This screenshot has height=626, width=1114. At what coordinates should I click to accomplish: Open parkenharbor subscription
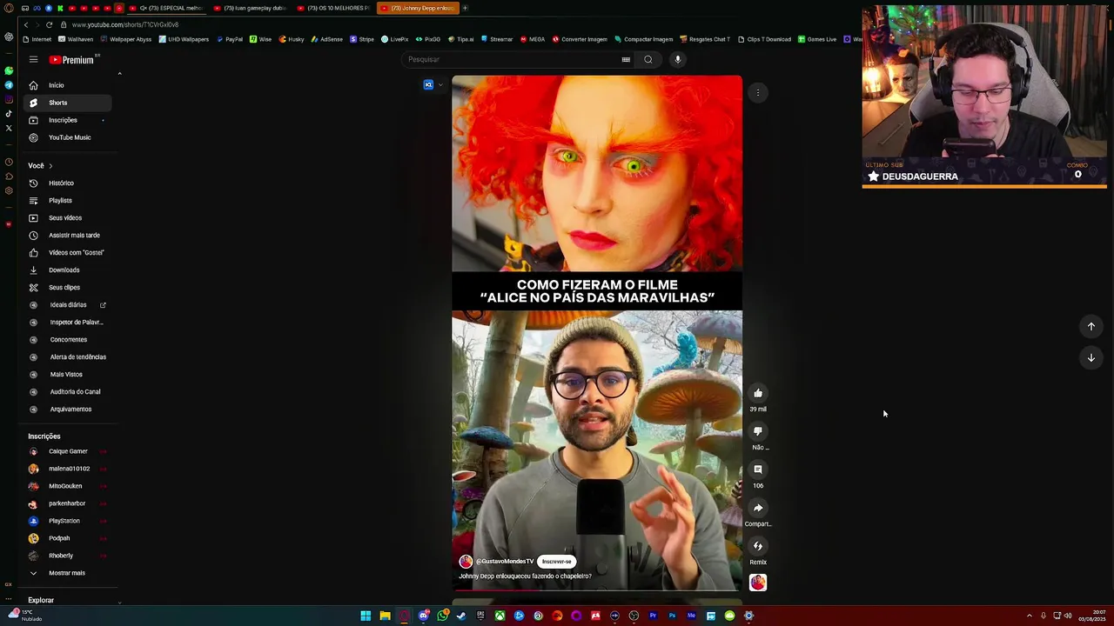68,503
